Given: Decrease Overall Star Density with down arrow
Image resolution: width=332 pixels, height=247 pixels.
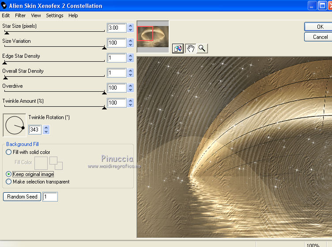Looking at the screenshot, I should [x=131, y=75].
